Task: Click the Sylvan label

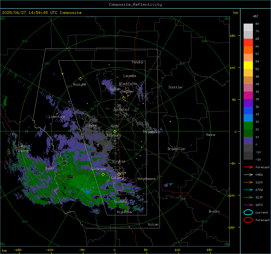Action: (115, 89)
